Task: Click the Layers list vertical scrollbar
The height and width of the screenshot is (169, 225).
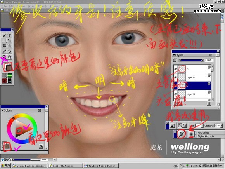Action: [x=212, y=83]
